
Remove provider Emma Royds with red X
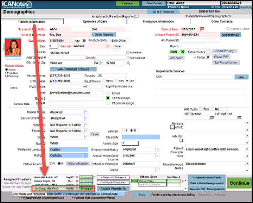point(77,181)
